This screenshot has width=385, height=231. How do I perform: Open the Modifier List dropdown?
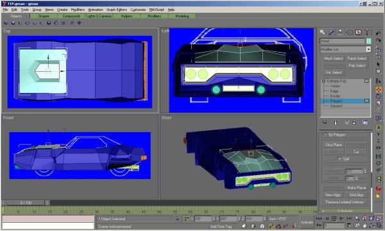345,49
